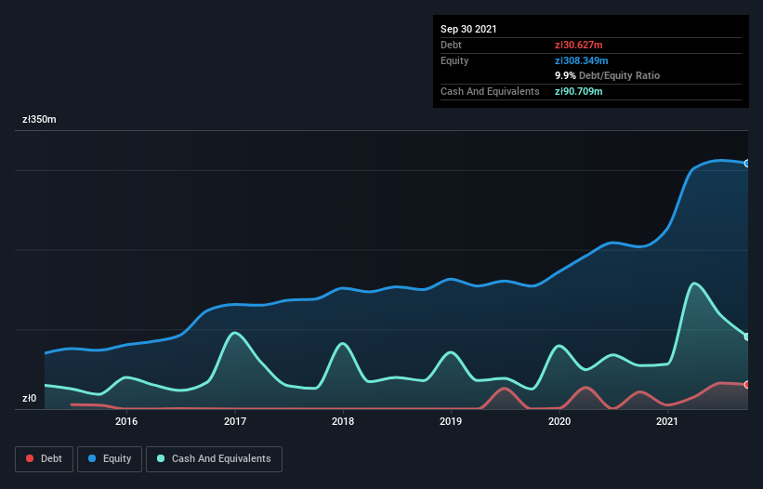Toggle the Debt legend button
The height and width of the screenshot is (489, 763).
point(44,459)
